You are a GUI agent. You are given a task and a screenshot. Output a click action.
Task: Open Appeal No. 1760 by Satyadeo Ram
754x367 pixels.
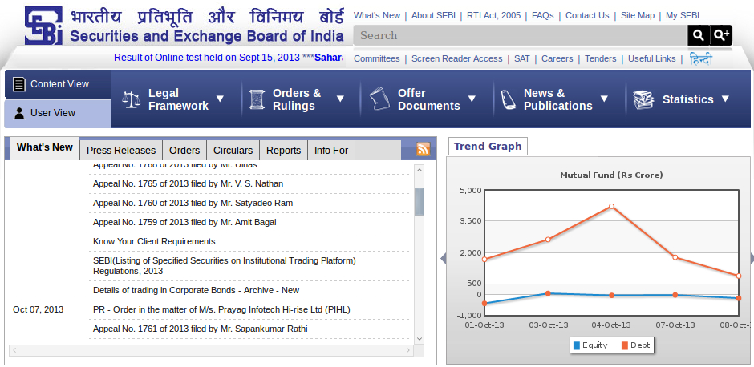[193, 204]
